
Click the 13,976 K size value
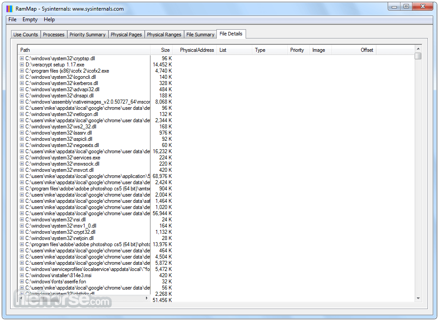(162, 244)
